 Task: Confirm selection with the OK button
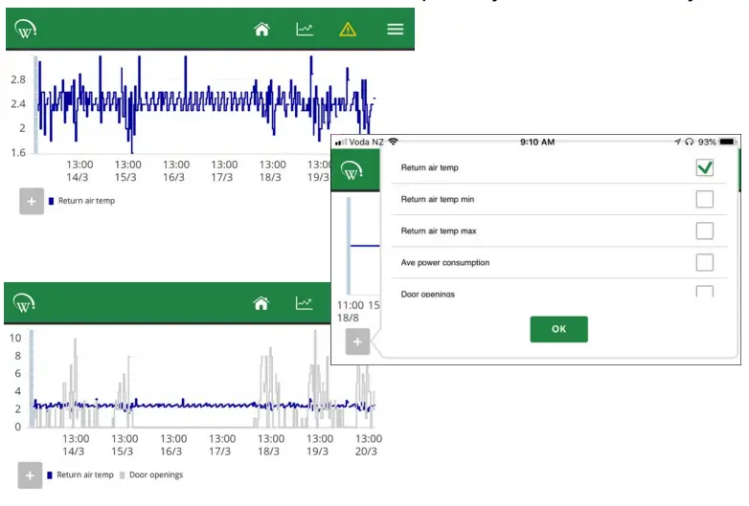point(559,329)
